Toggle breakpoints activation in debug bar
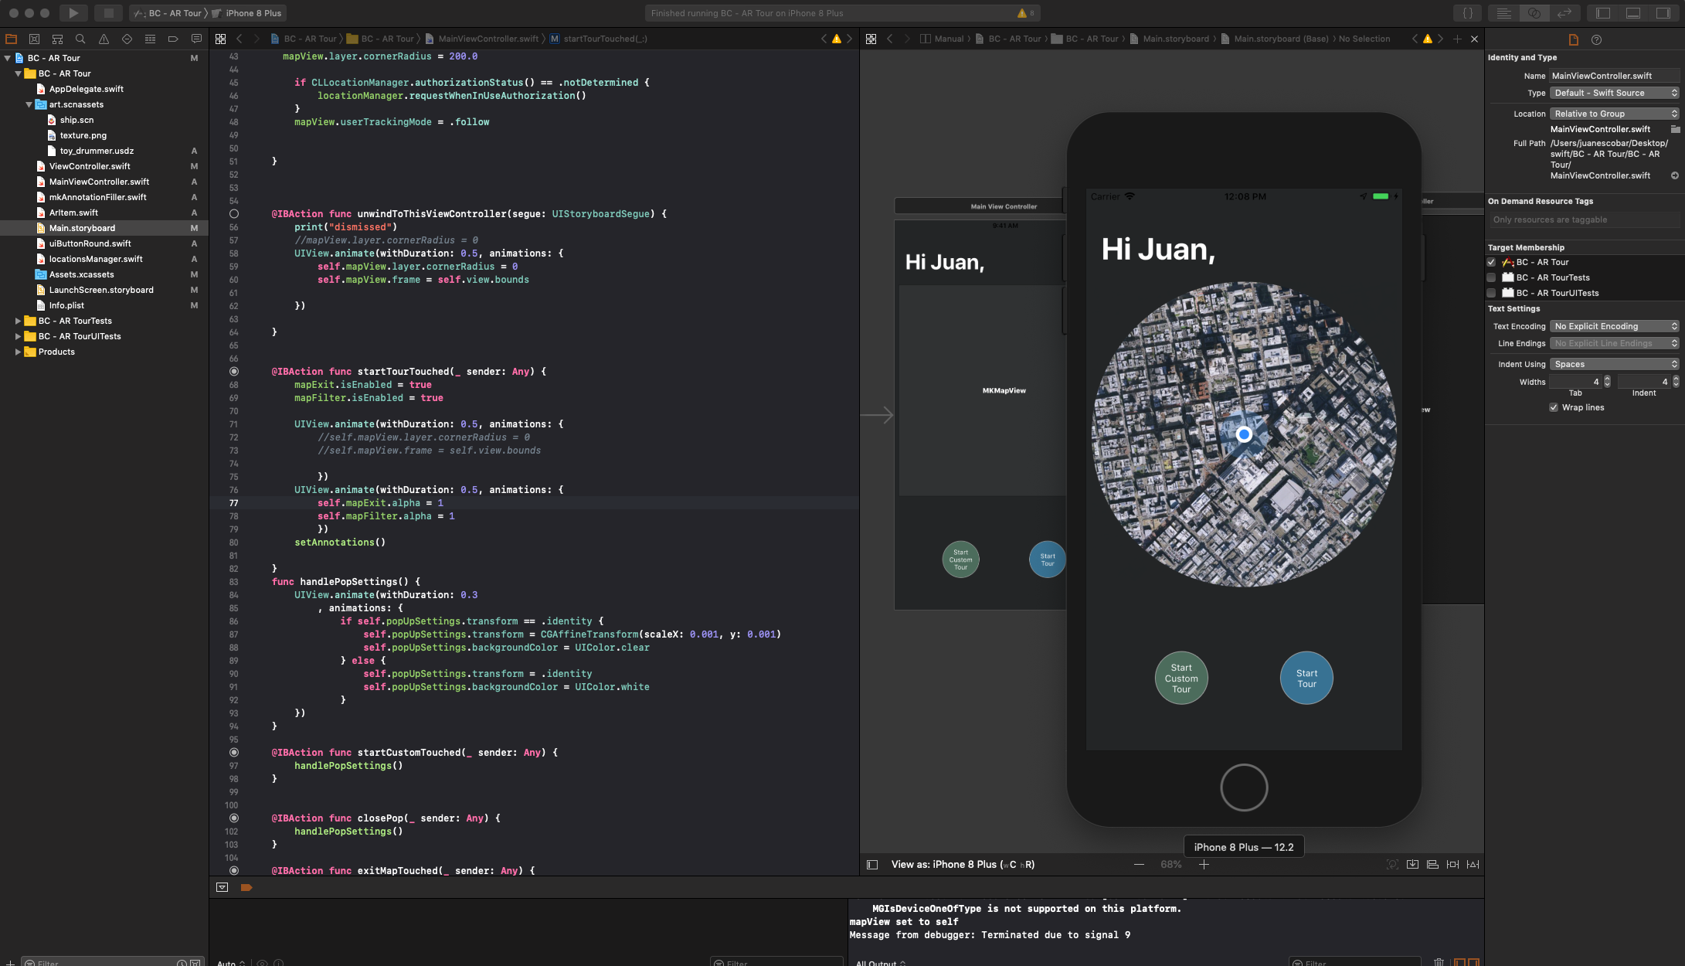 (246, 887)
